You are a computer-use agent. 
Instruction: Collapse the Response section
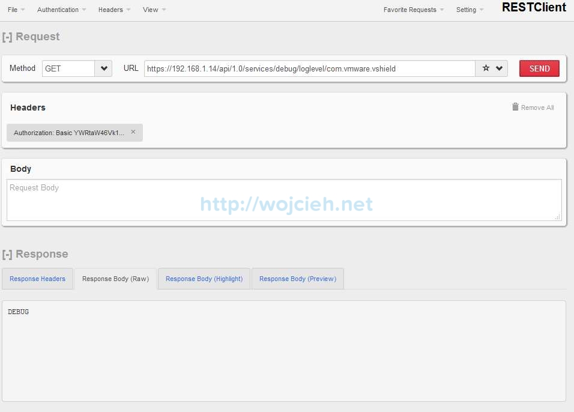7,255
